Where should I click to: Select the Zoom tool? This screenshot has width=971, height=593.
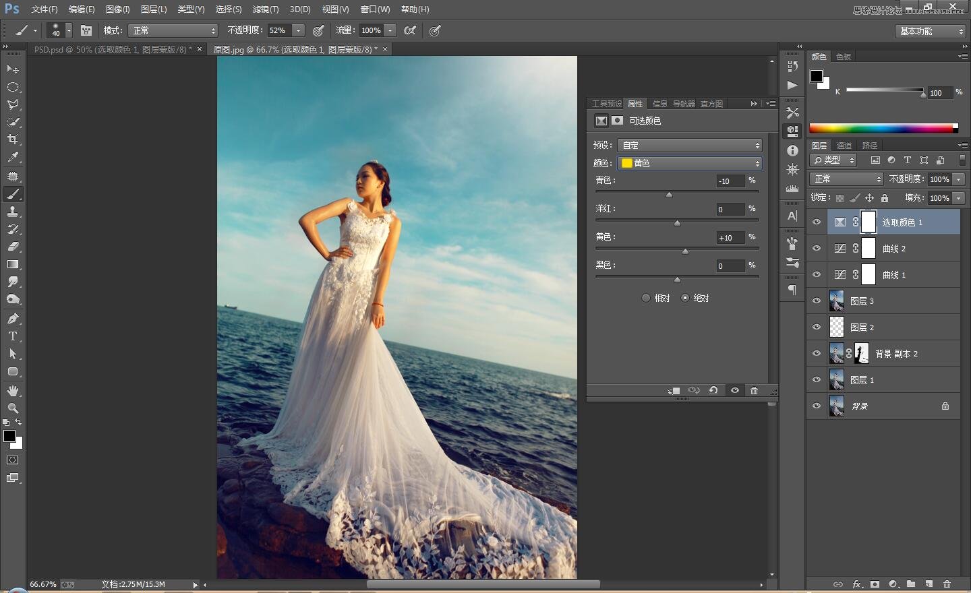pyautogui.click(x=12, y=408)
